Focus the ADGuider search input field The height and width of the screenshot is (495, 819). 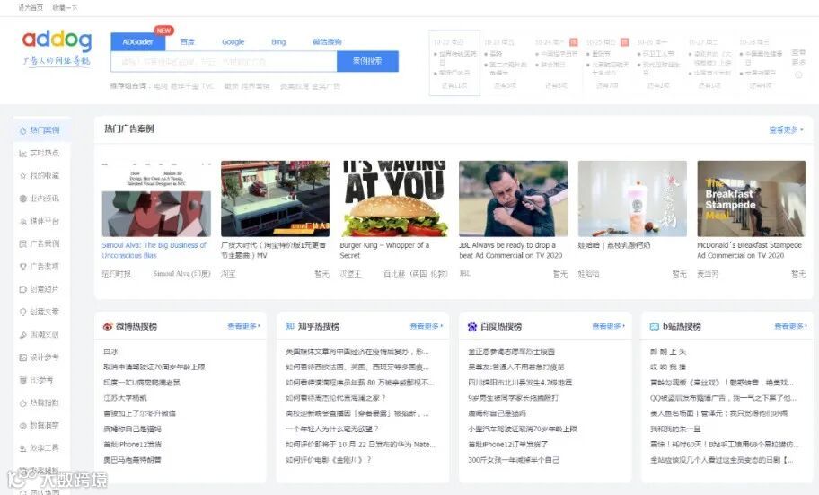pos(224,61)
